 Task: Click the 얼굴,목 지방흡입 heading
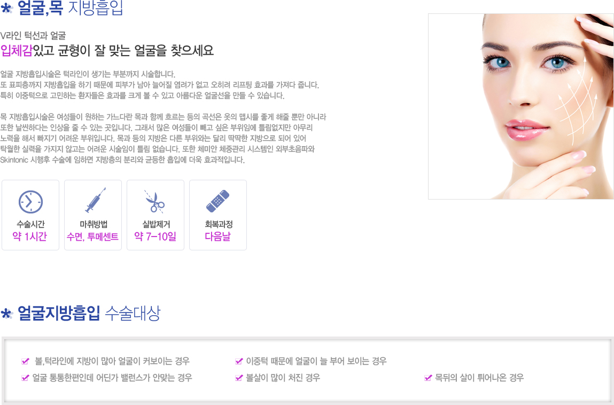[x=71, y=8]
